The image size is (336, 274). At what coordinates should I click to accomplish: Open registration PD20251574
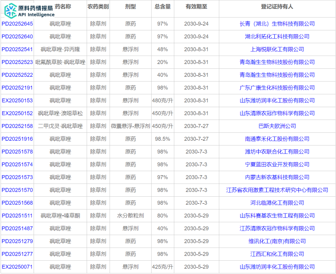pos(17,164)
